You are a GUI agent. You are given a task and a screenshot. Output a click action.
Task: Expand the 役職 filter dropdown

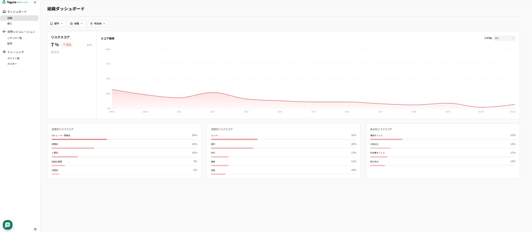(x=76, y=24)
